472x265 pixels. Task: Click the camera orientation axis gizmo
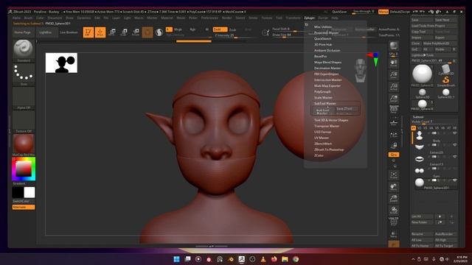373,59
